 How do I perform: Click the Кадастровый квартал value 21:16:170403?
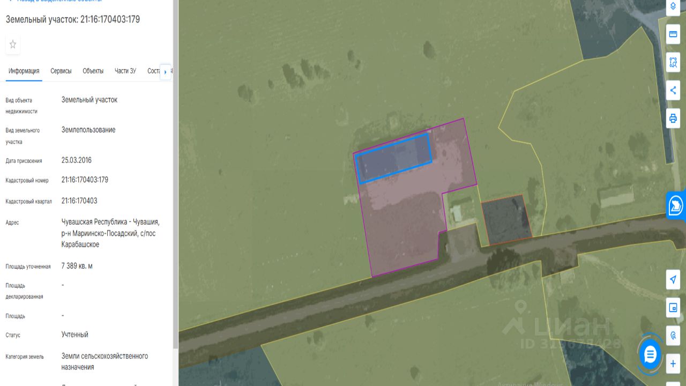tap(79, 201)
